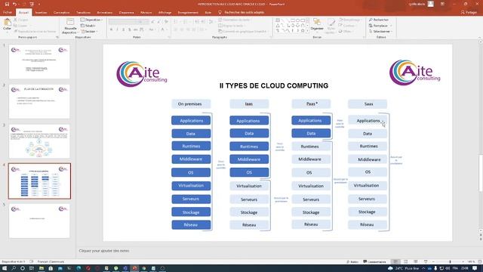Select the Saas header box

coord(368,104)
